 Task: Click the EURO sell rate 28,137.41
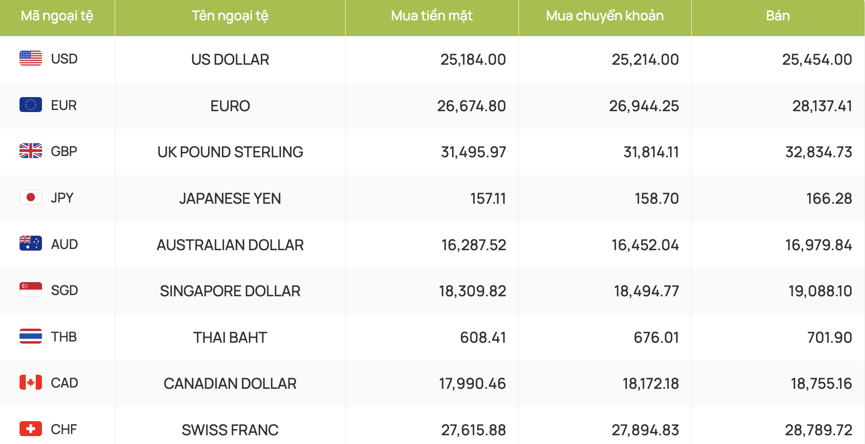pos(822,106)
